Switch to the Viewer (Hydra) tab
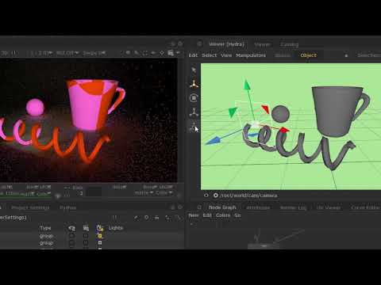 pos(226,44)
